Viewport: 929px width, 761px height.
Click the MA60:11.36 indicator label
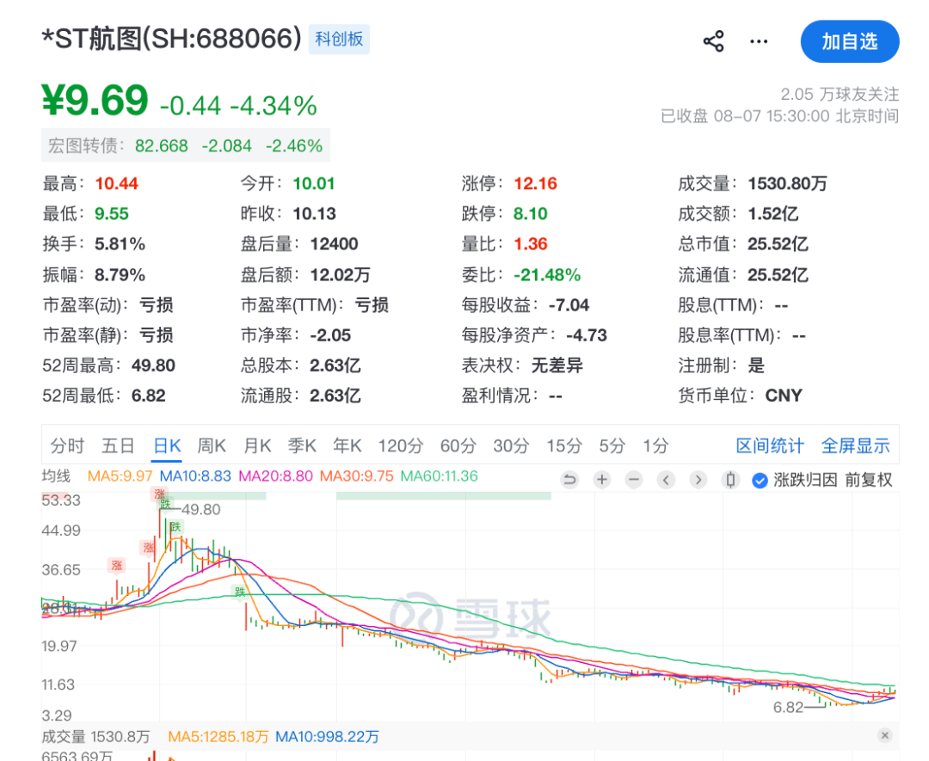(x=439, y=476)
